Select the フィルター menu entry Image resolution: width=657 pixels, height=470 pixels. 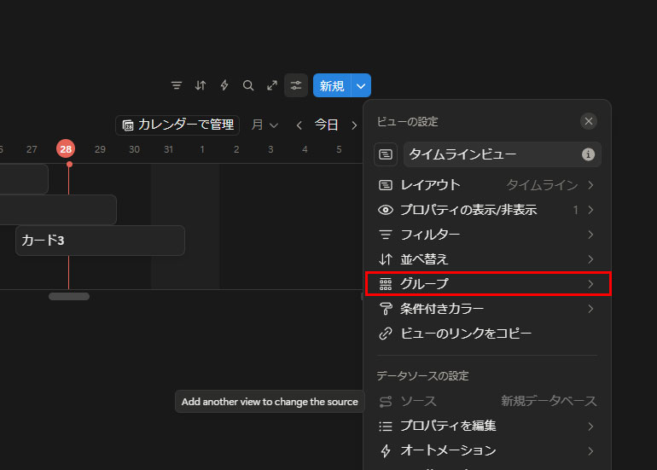tap(486, 235)
